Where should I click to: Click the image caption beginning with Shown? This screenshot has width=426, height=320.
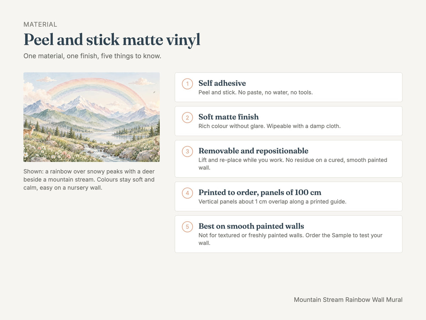pyautogui.click(x=89, y=180)
